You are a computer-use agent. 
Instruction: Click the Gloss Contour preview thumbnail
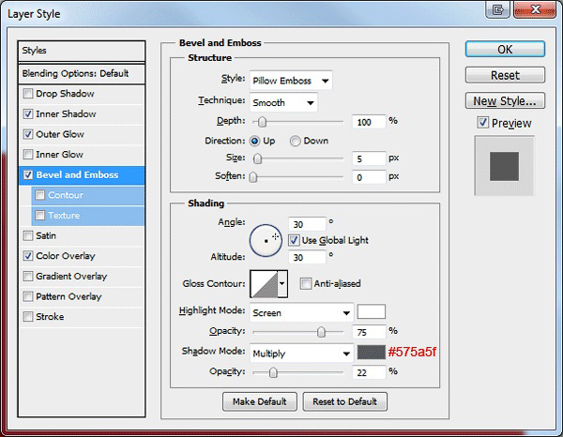tap(265, 284)
